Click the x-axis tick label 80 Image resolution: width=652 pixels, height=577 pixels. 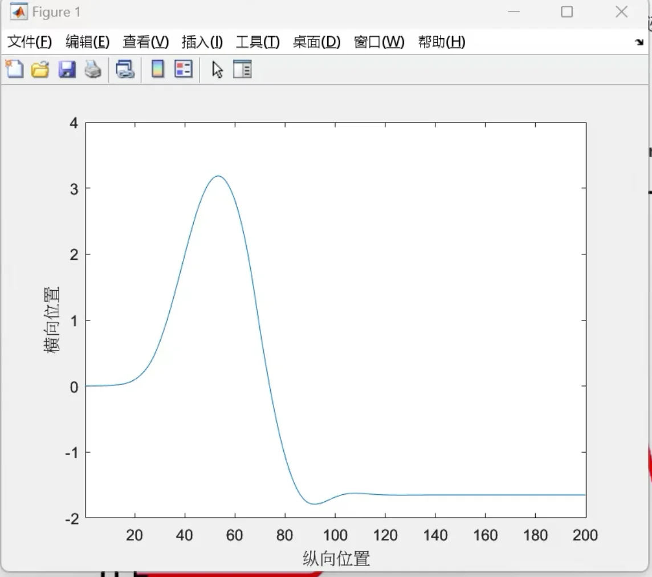coord(285,535)
